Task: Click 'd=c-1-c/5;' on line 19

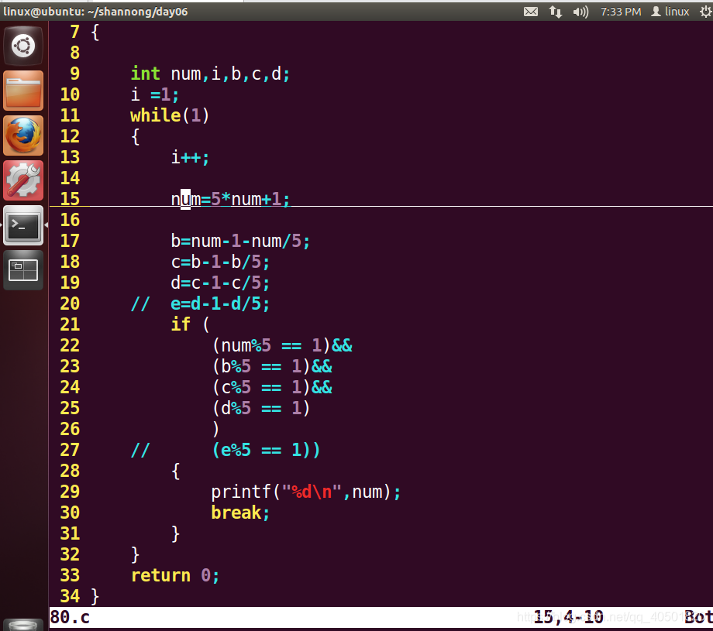Action: click(x=220, y=283)
